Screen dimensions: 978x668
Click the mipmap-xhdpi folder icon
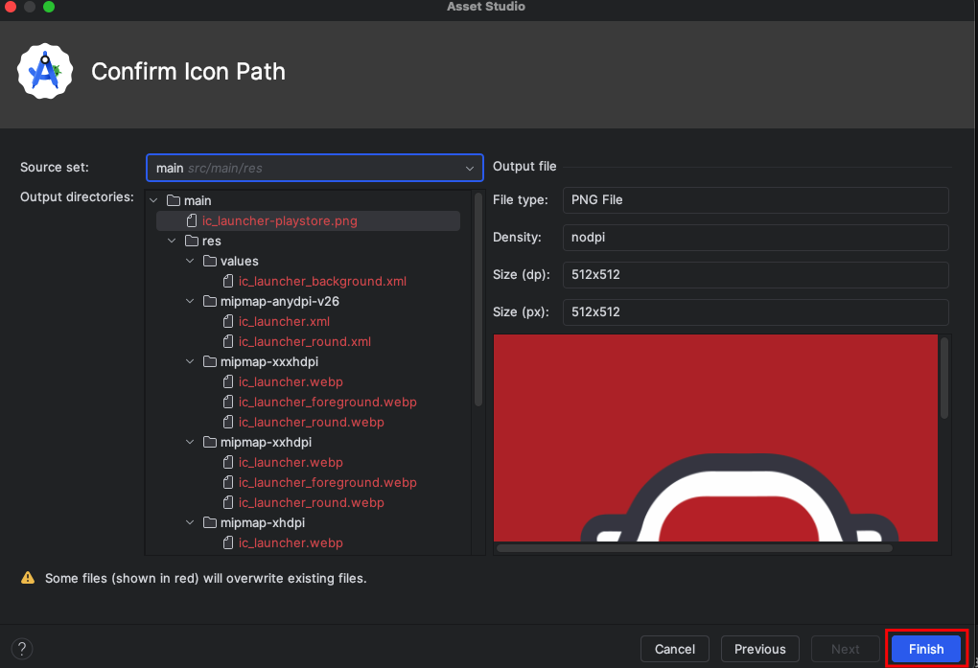pos(210,522)
